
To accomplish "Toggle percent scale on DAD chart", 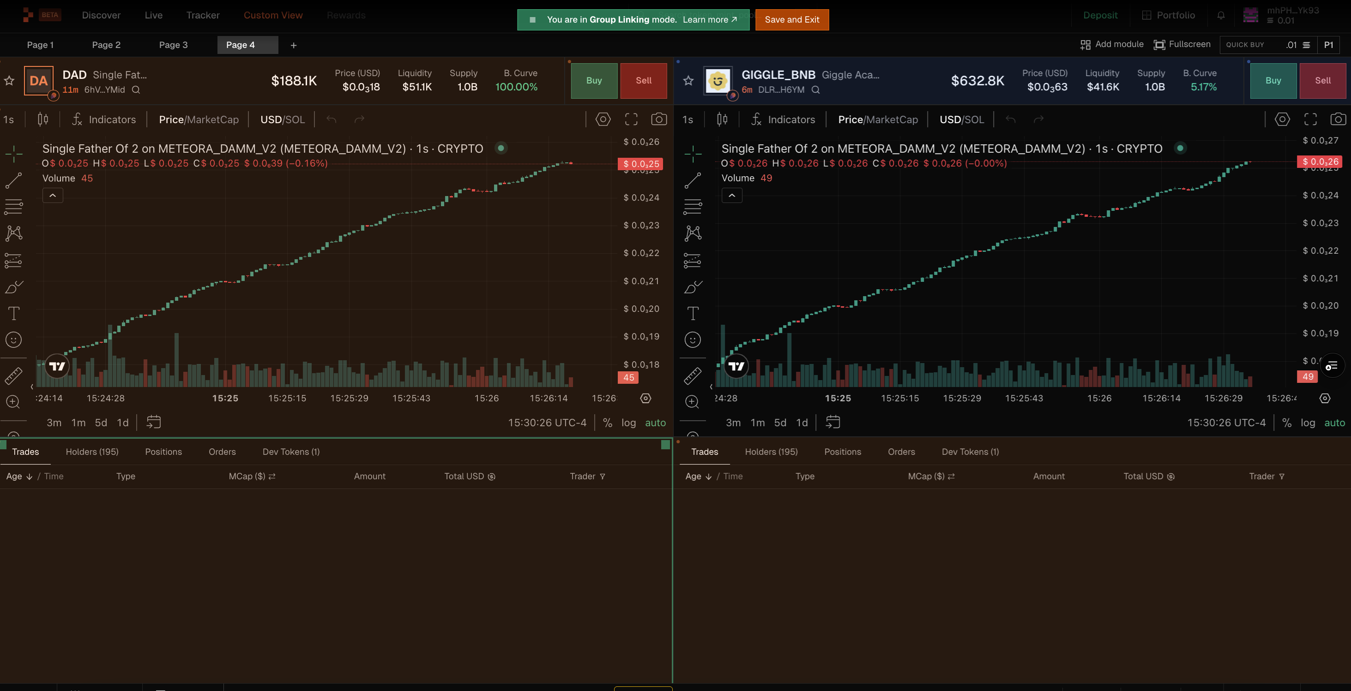I will coord(607,423).
